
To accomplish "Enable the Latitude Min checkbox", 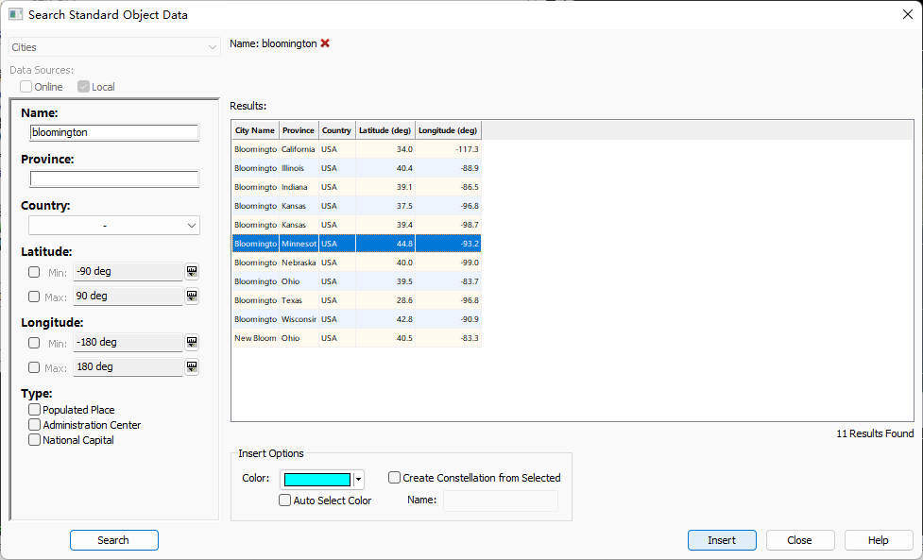I will tap(35, 272).
